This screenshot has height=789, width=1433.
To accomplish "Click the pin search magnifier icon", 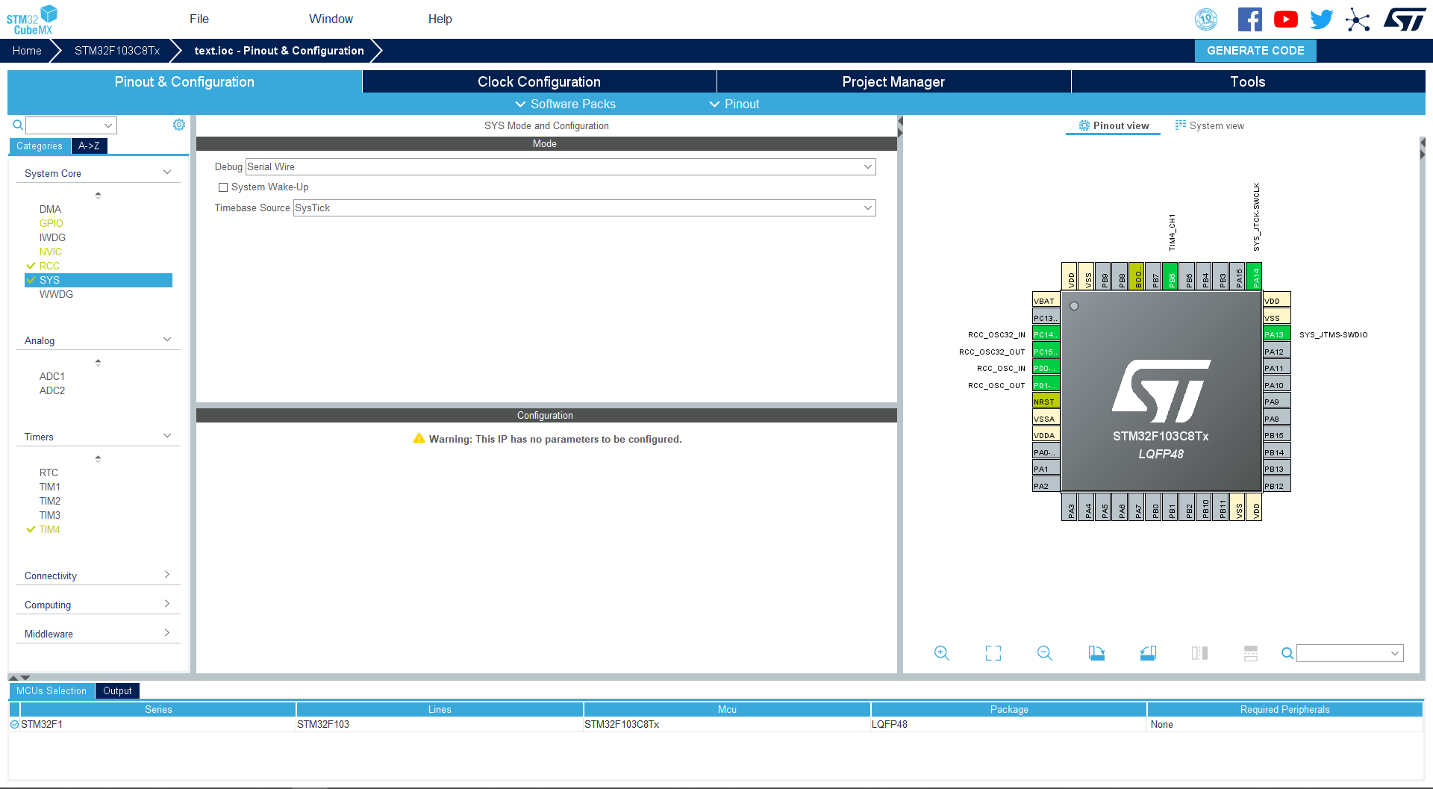I will pos(1287,653).
